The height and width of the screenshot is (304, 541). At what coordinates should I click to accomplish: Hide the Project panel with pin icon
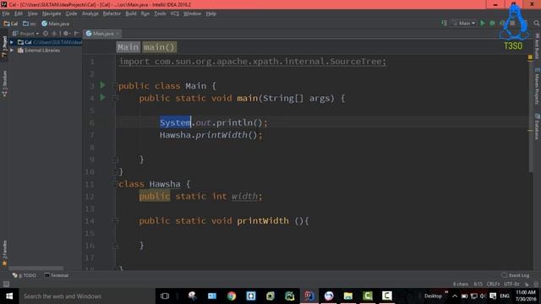click(77, 34)
